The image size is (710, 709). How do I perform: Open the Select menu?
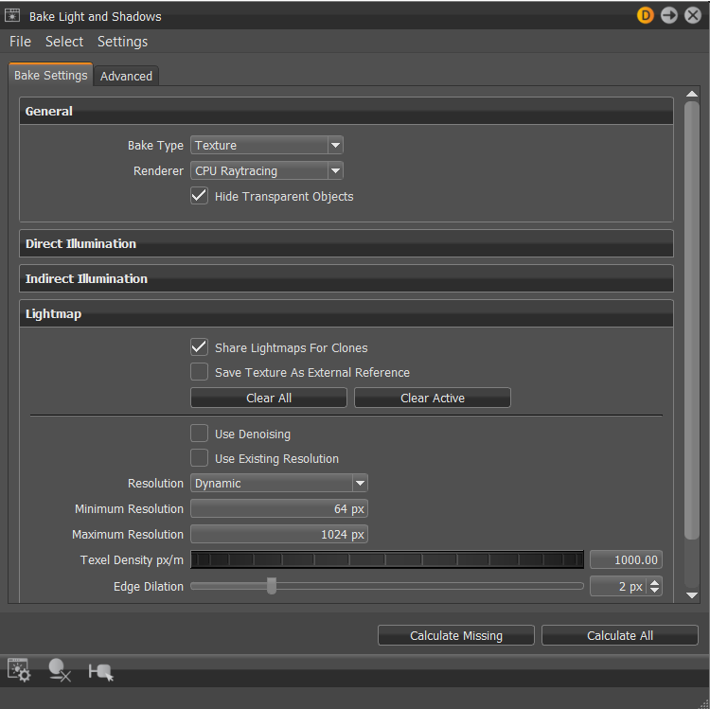click(x=64, y=42)
